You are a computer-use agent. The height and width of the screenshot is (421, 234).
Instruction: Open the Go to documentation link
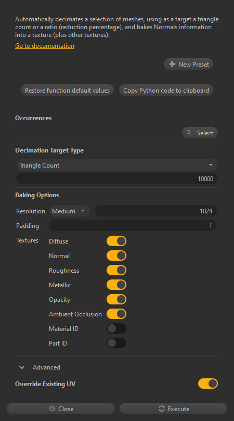(45, 46)
